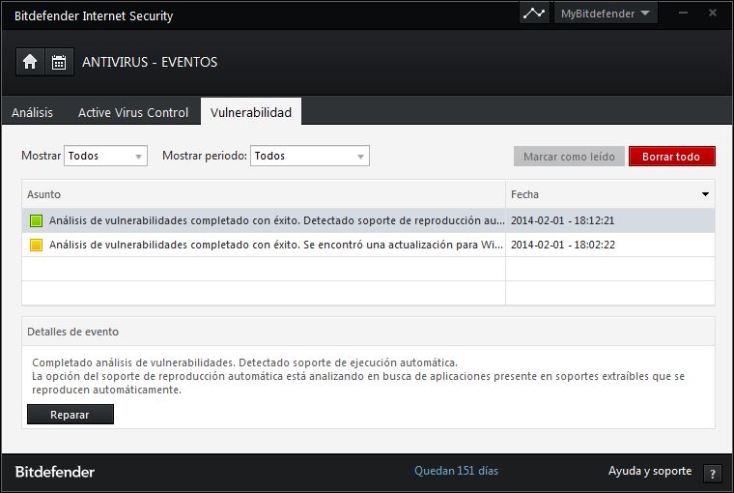This screenshot has height=493, width=734.
Task: Open the events calendar icon
Action: coord(59,62)
